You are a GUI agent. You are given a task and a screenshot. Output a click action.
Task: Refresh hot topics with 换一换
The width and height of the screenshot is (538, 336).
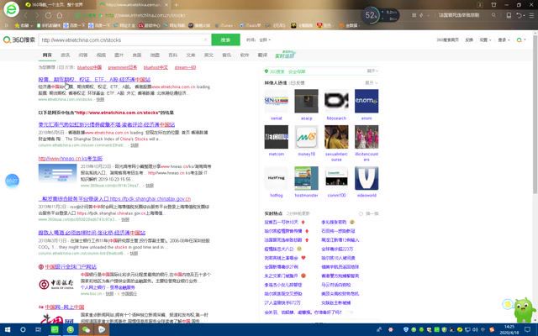[x=369, y=213]
